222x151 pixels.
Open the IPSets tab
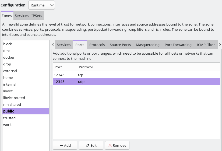37,16
